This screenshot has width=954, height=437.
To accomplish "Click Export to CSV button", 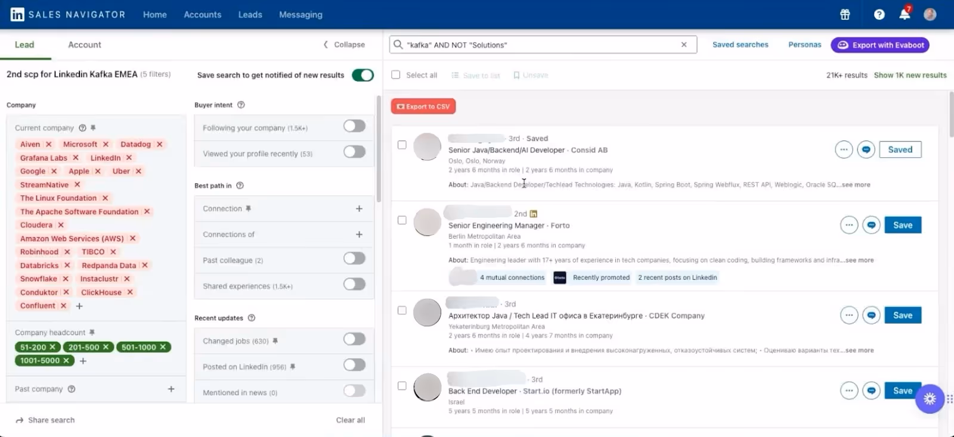I will [x=423, y=107].
